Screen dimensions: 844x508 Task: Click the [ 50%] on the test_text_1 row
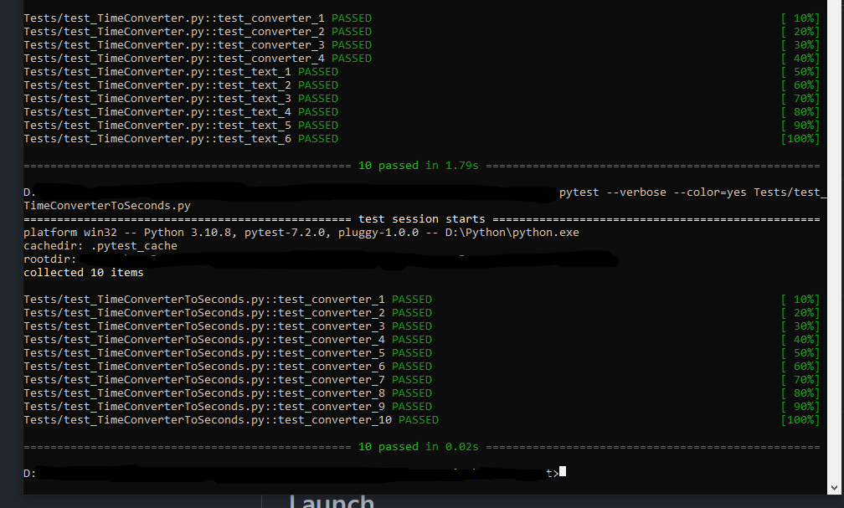click(800, 72)
